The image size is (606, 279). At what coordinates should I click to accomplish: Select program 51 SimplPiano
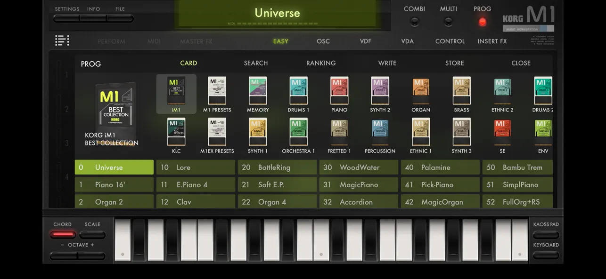(x=517, y=185)
